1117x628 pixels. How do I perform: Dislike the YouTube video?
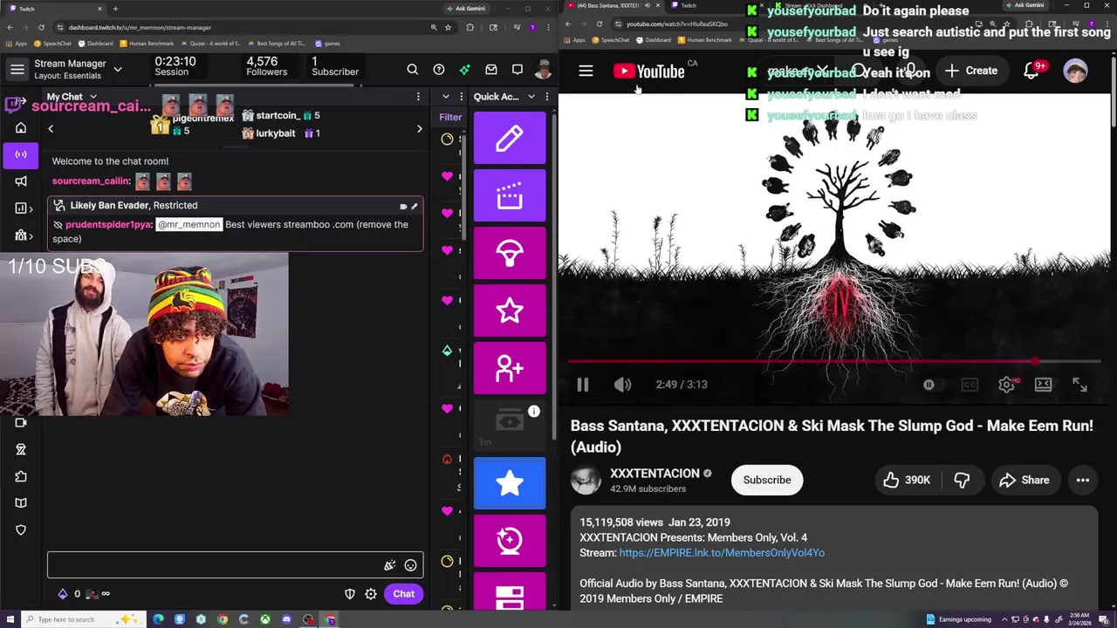point(962,480)
